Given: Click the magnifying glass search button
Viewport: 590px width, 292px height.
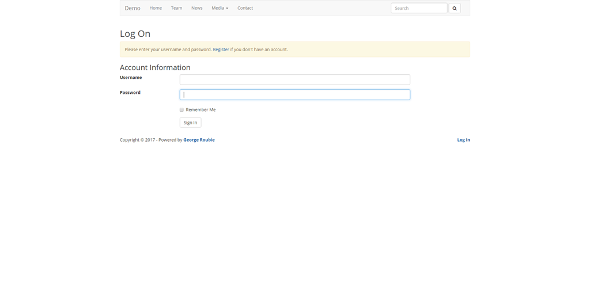Looking at the screenshot, I should coord(454,8).
